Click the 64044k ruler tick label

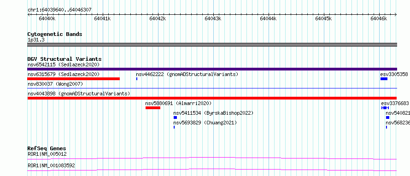point(268,18)
